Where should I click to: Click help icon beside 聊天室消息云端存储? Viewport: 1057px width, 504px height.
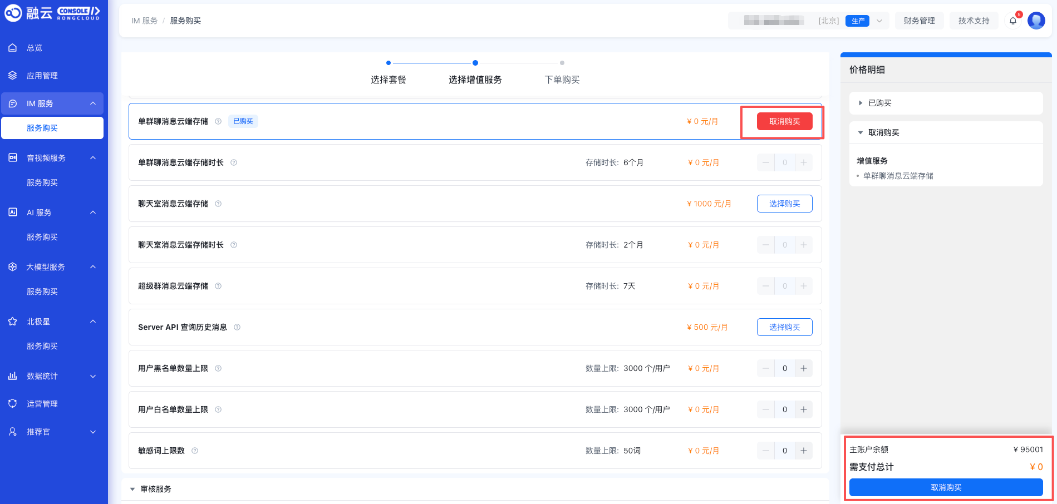(x=218, y=204)
